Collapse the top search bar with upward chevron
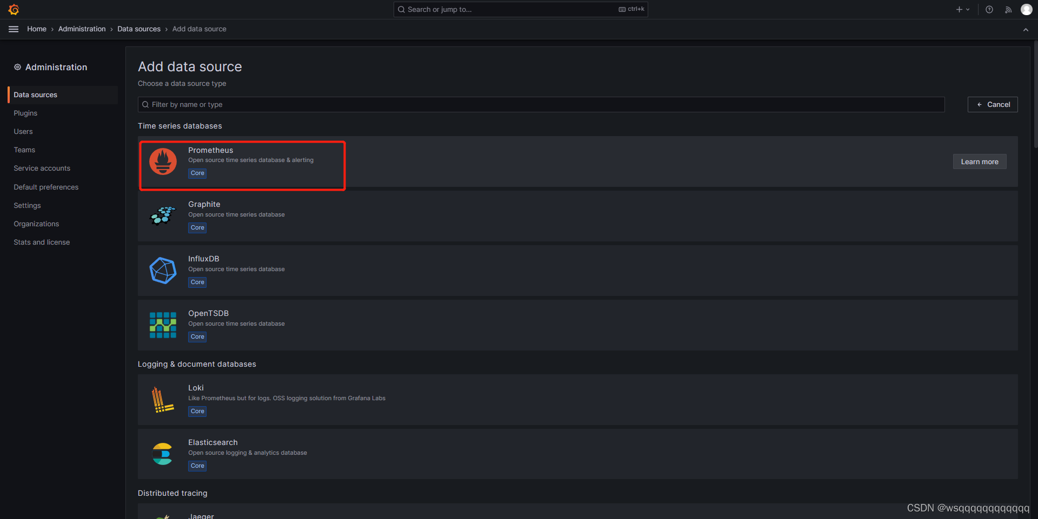Screen dimensions: 1038x519 1026,30
